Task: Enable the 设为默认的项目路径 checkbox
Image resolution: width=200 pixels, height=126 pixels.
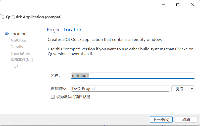Action: pyautogui.click(x=53, y=97)
